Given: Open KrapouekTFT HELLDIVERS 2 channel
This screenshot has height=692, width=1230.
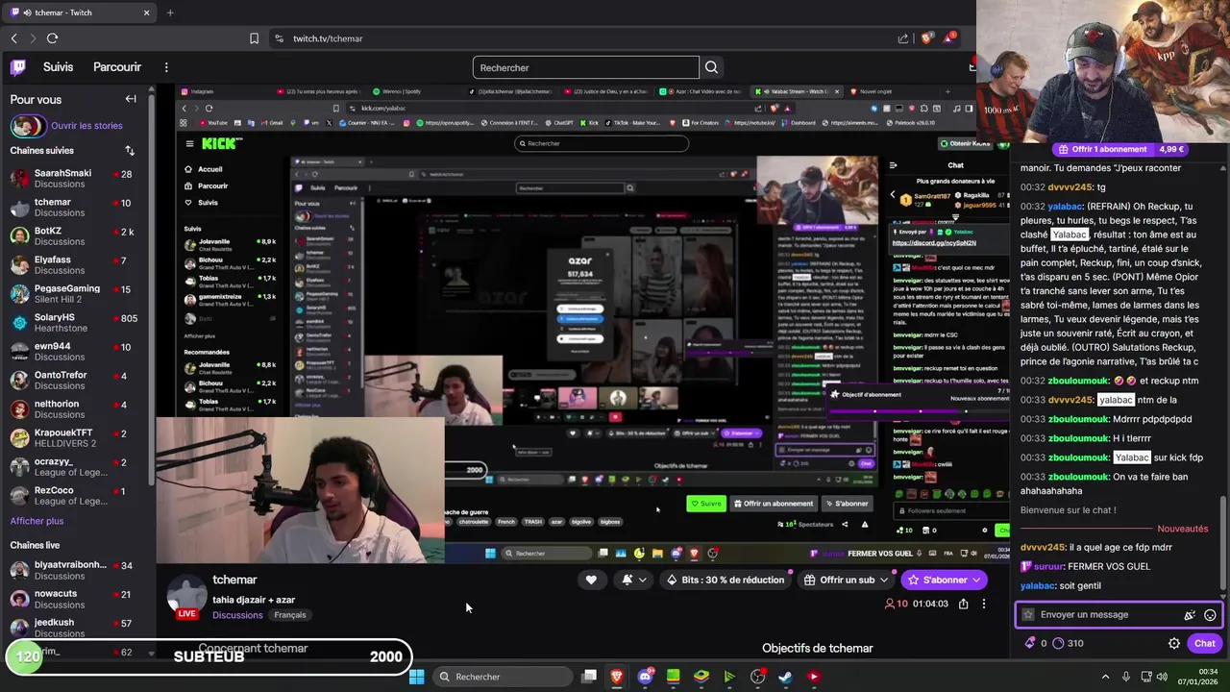Looking at the screenshot, I should 76,438.
